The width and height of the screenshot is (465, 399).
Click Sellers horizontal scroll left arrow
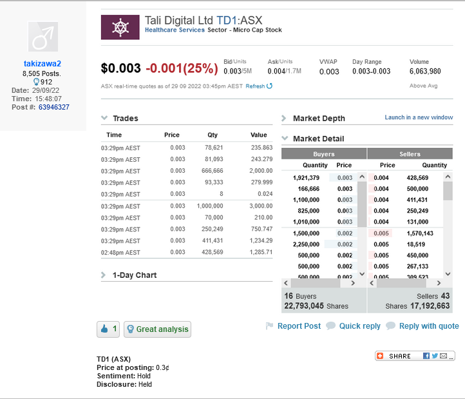372,283
